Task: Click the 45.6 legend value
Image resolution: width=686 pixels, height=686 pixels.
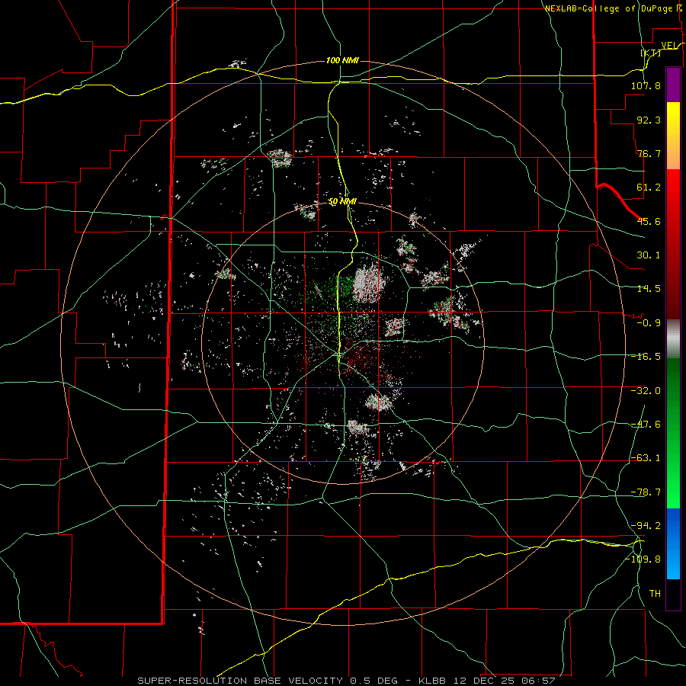Action: (x=649, y=221)
